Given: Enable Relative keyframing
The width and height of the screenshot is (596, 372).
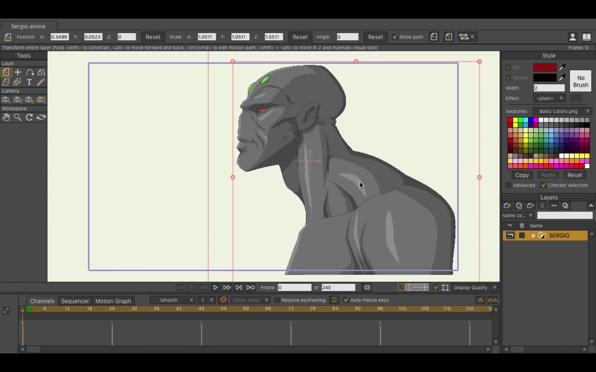Looking at the screenshot, I should pyautogui.click(x=276, y=300).
